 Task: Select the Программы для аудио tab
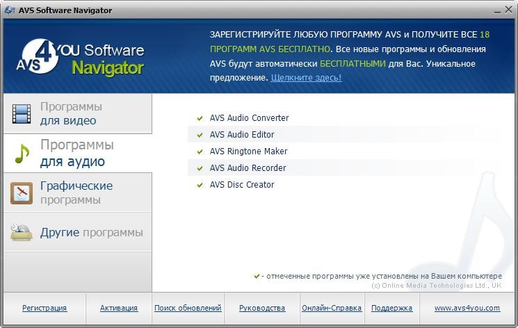[x=78, y=154]
